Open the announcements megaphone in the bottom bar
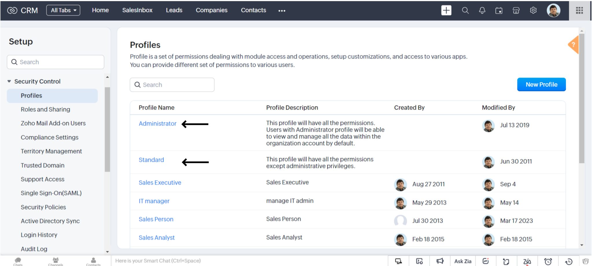 point(440,261)
